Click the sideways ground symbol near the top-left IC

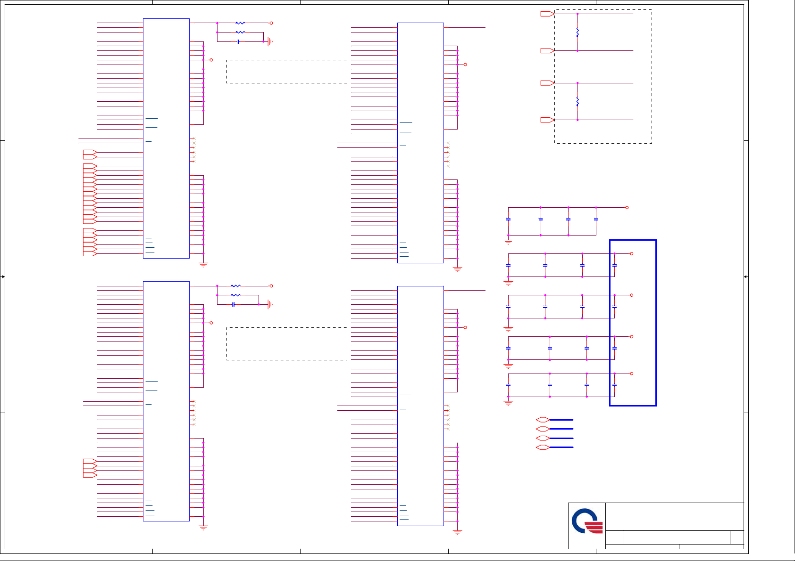(x=270, y=41)
